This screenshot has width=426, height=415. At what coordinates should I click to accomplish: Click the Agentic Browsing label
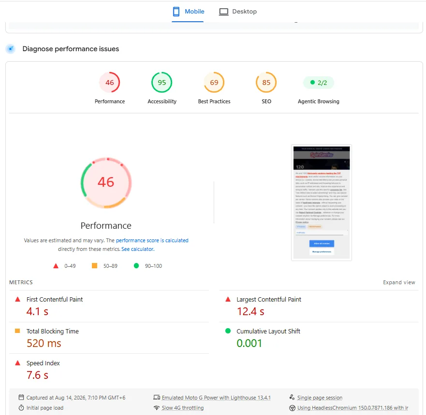[319, 101]
